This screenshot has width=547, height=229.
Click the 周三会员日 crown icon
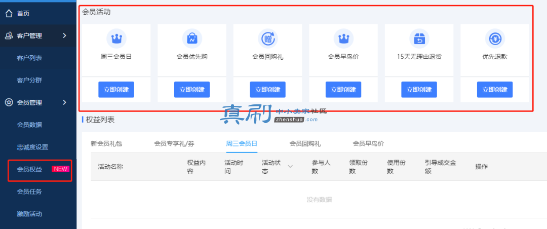[116, 39]
